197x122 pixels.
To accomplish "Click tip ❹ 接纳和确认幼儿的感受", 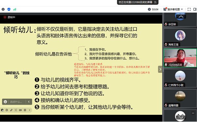I will (x=63, y=100).
